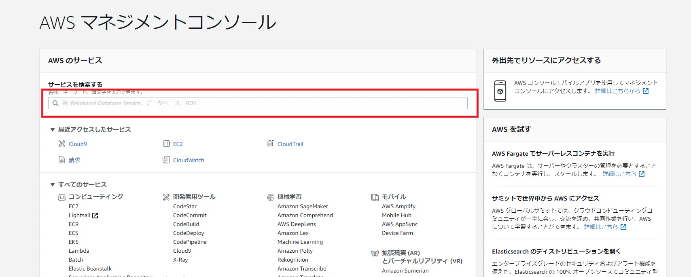Click the 外出先でリソースにアクセスする heading

546,61
